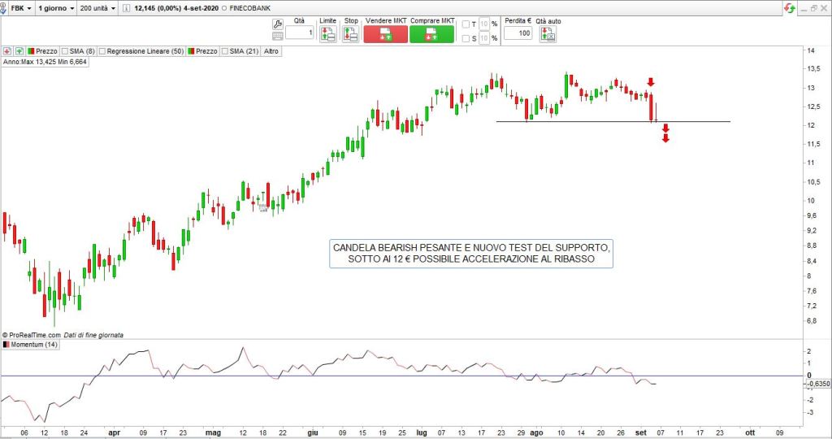Open the on-screen keyboard icon
832x439 pixels.
click(x=278, y=36)
